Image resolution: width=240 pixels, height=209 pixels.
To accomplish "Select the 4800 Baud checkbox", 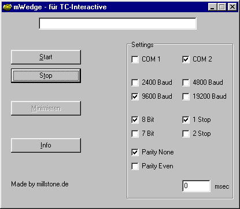I will (x=186, y=82).
